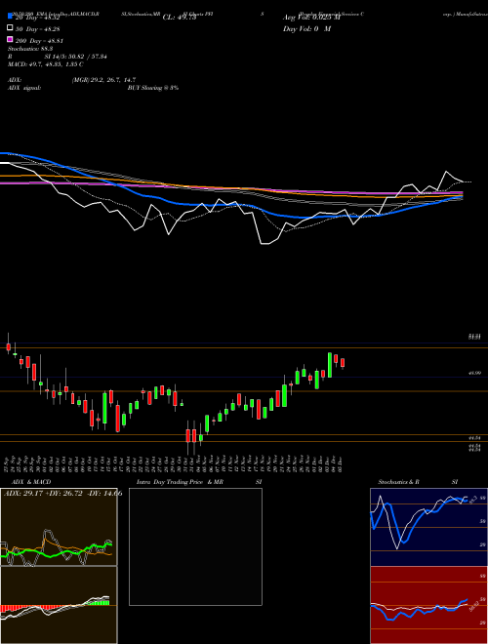Screen dimensions: 488x644
Task: Click the 'Stochastics & R' panel title
Action: [399, 482]
